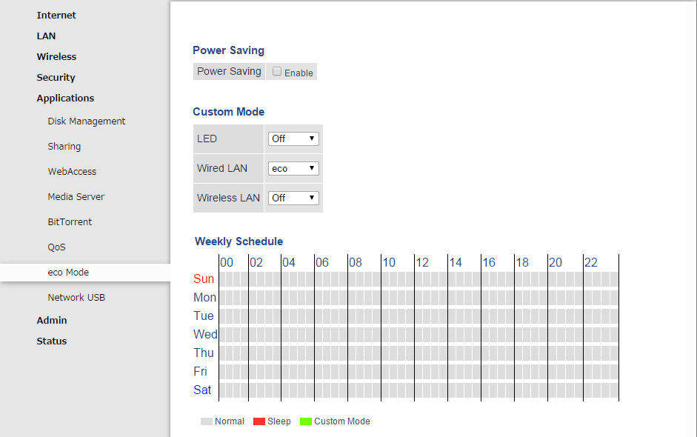Viewport: 697px width, 437px height.
Task: Open the LED mode dropdown
Action: (x=293, y=139)
